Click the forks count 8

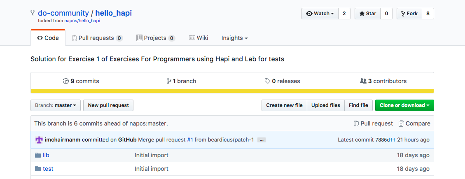428,14
